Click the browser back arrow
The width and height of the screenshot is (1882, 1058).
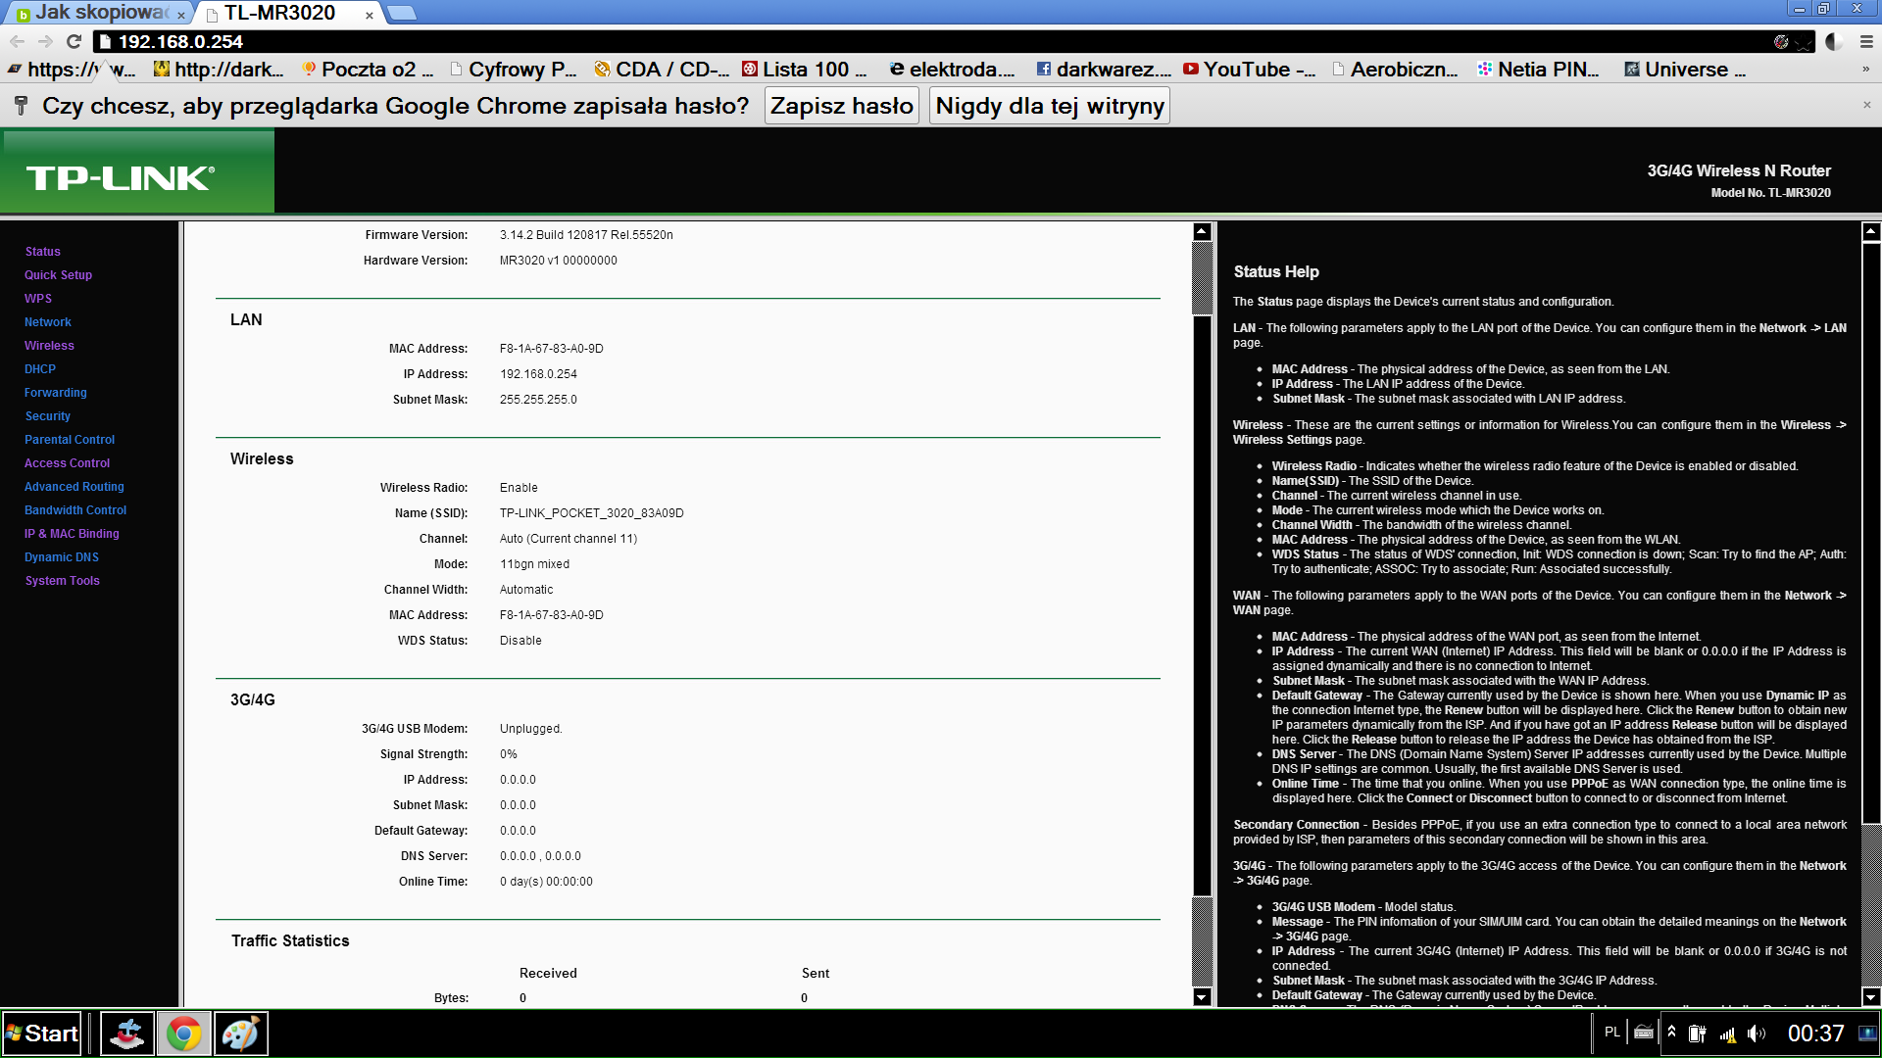pyautogui.click(x=17, y=42)
